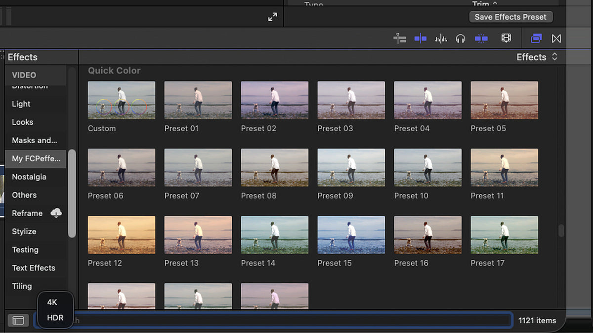Select the Tiling category
This screenshot has width=593, height=333.
tap(22, 286)
